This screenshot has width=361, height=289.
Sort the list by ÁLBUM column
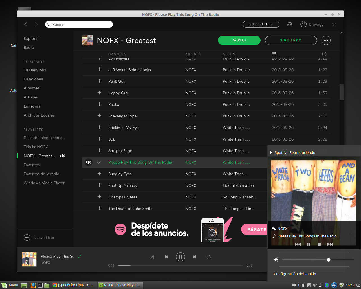[x=229, y=54]
